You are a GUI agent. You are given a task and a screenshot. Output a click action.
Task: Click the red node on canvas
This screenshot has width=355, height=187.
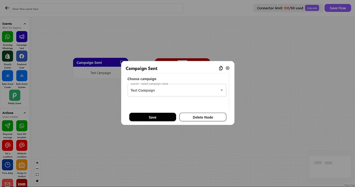tap(182, 60)
